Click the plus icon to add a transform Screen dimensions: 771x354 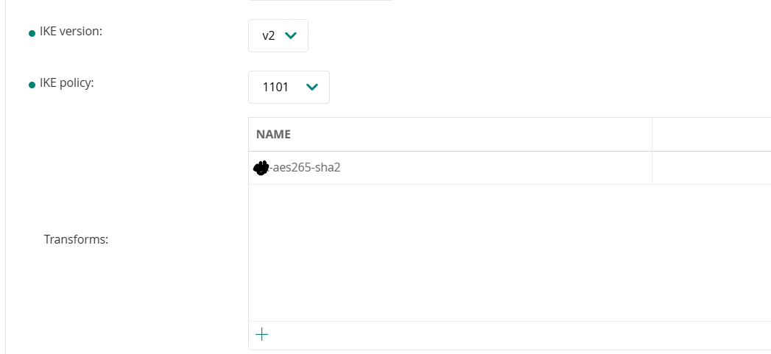261,335
